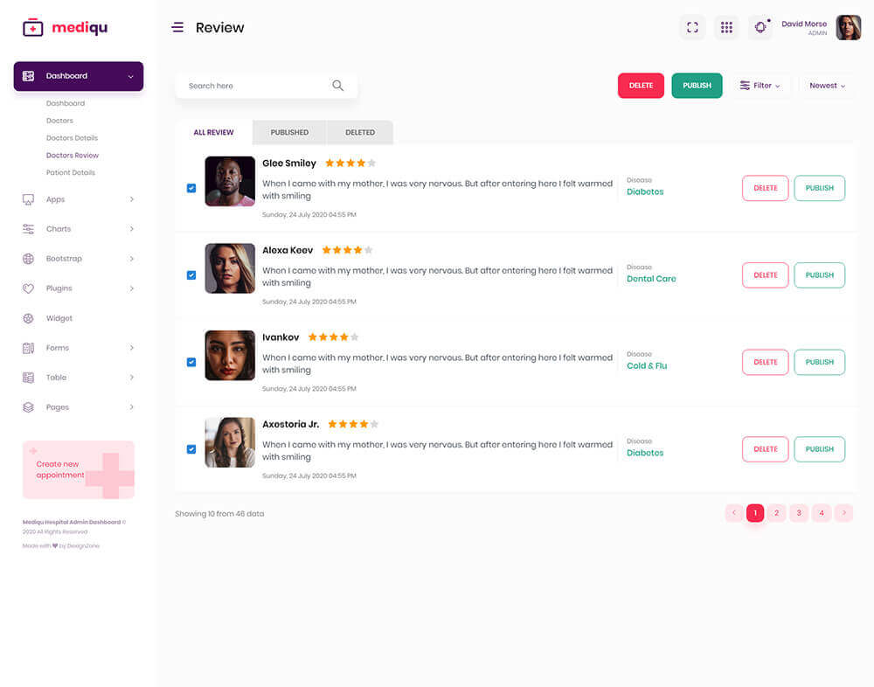Open the notification settings icon in header

pos(760,27)
